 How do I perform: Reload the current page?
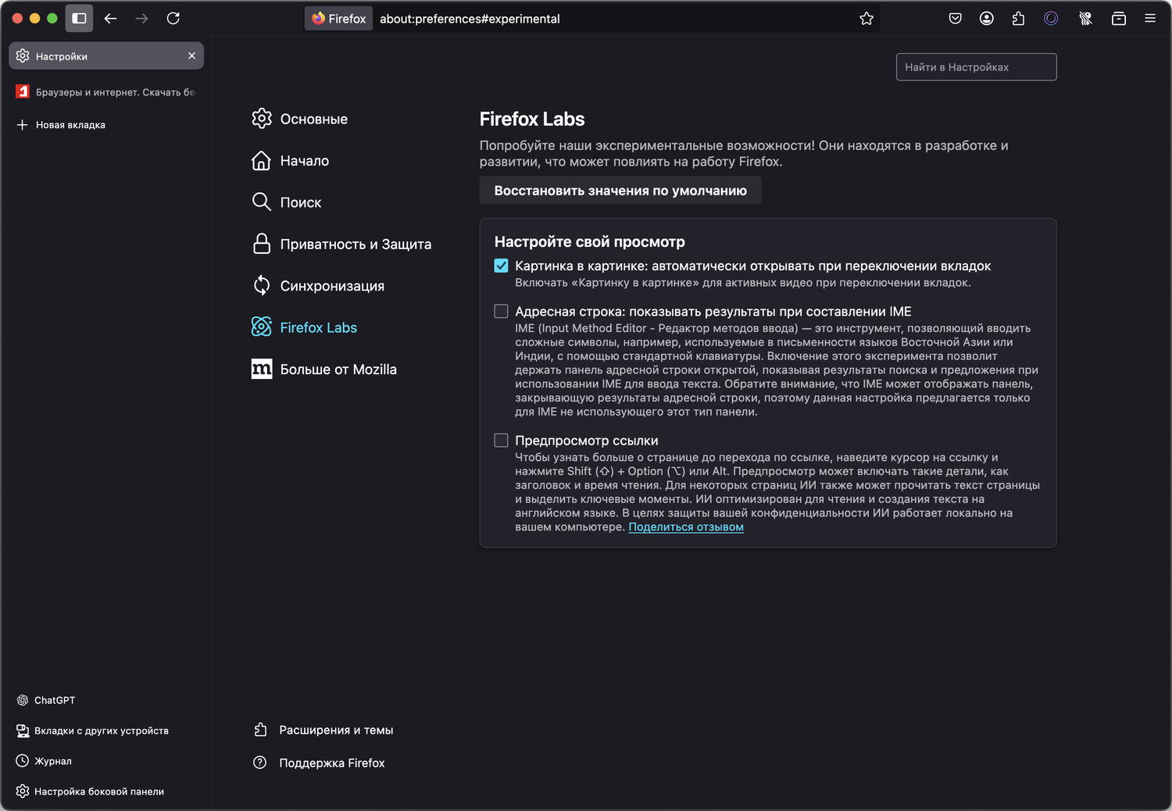(173, 18)
